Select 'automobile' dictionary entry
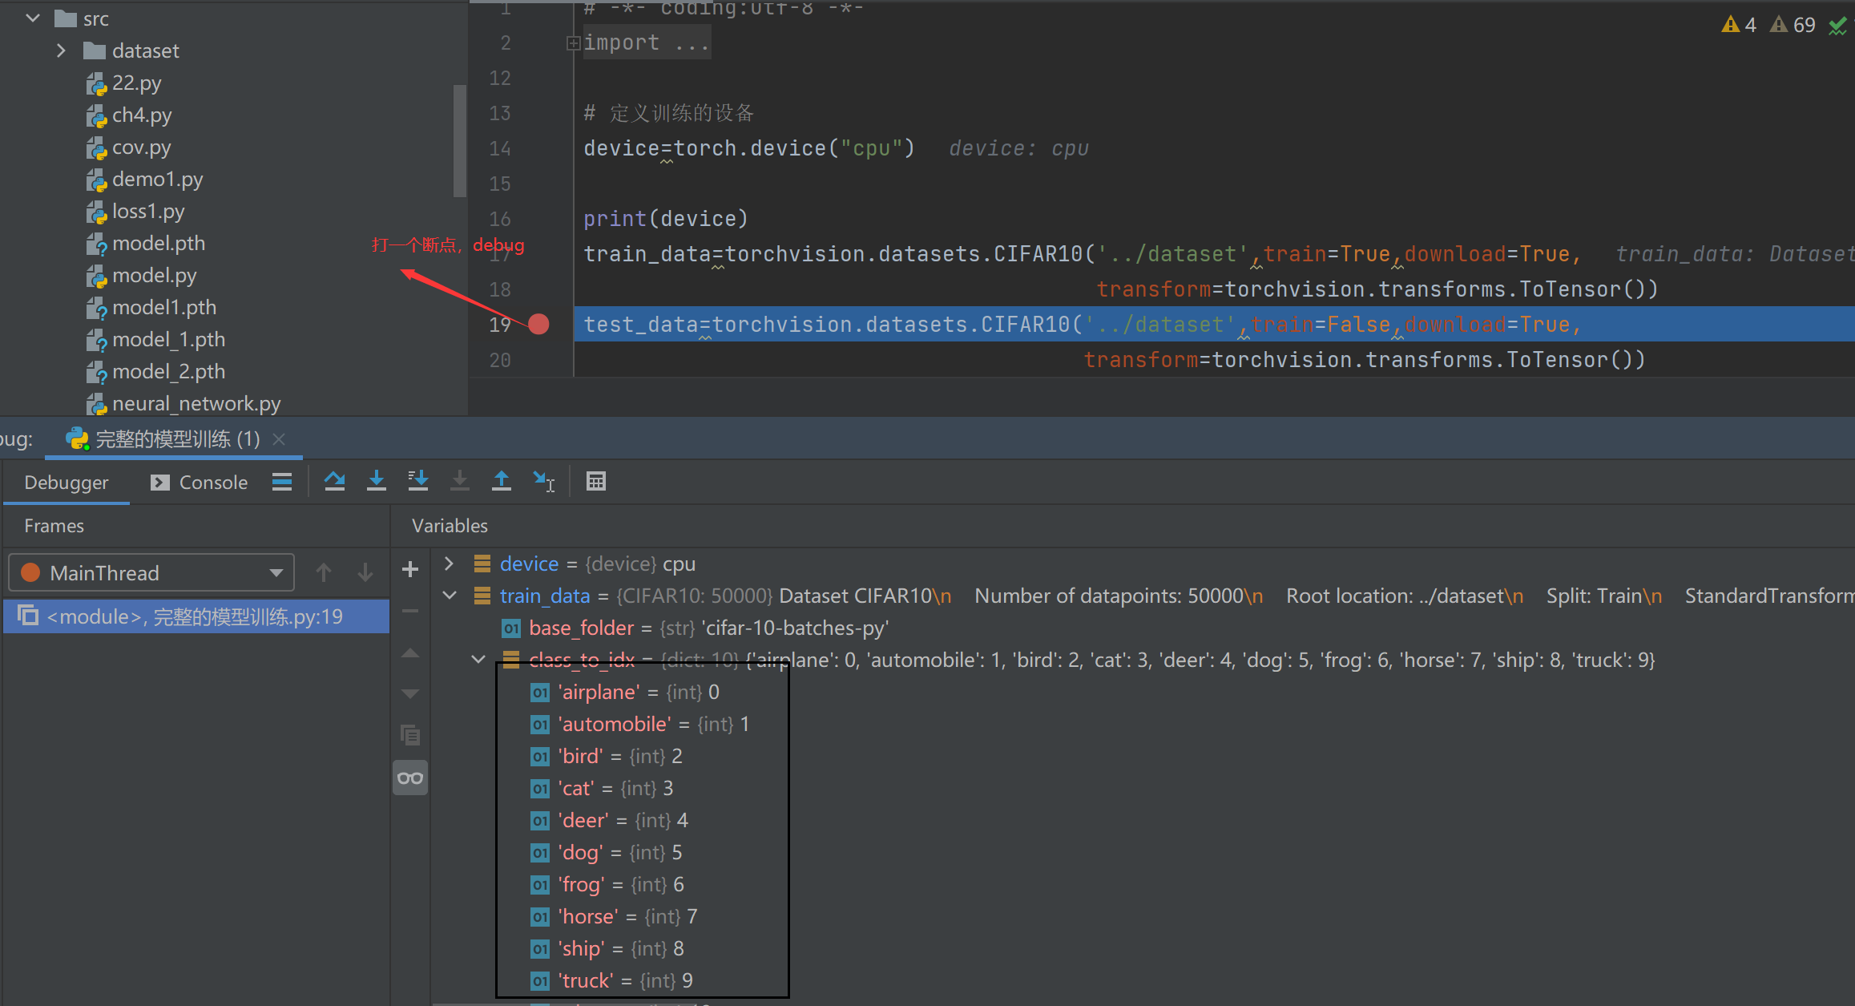 coord(640,724)
